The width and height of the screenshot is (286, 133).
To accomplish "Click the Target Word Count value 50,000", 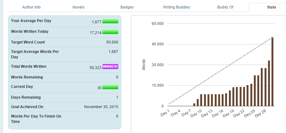I will click(x=112, y=42).
